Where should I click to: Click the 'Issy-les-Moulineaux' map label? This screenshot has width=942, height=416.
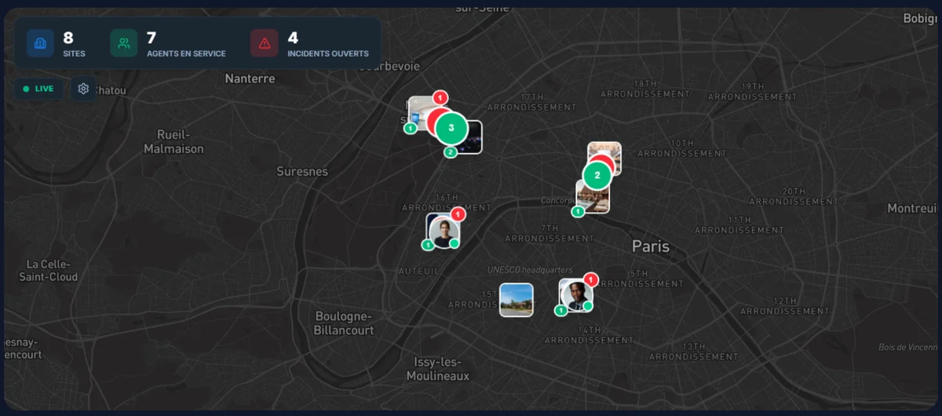coord(438,369)
